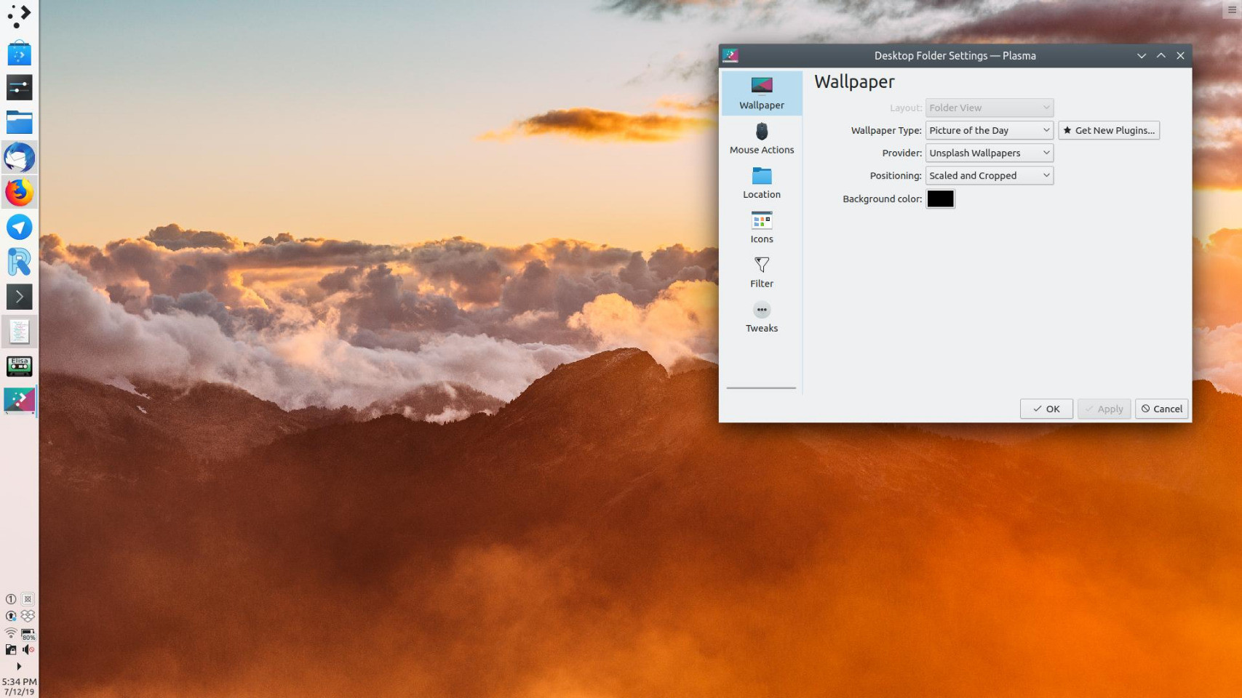Pick a new Background color swatch
Viewport: 1242px width, 698px height.
point(939,198)
